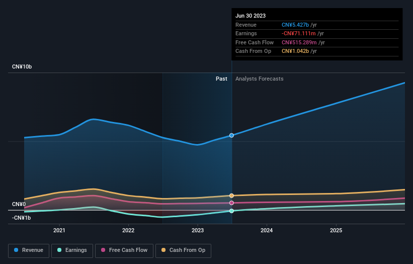Click the pink Free Cash Flow legend dot
The width and height of the screenshot is (413, 264).
click(103, 250)
